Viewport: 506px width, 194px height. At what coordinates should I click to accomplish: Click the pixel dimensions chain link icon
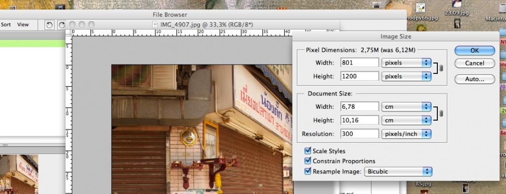click(x=441, y=68)
